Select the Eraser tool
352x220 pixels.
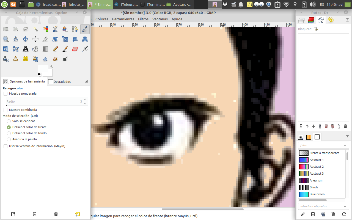pos(75,49)
